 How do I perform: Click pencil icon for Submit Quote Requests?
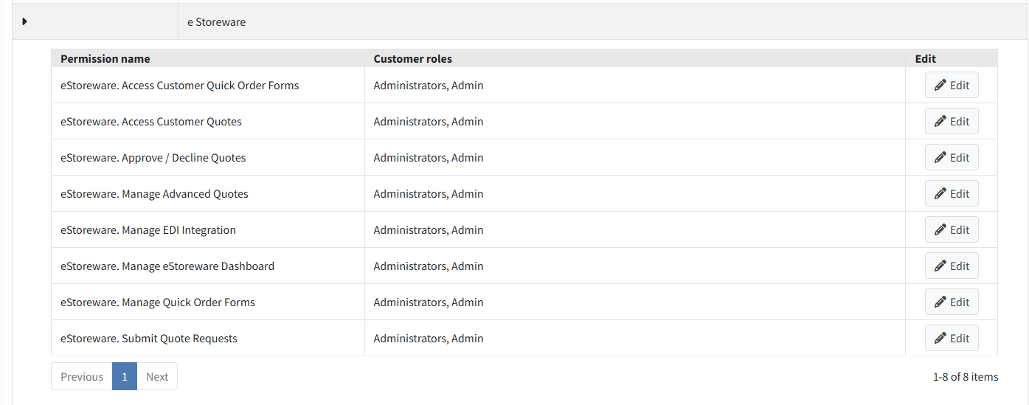pos(940,338)
